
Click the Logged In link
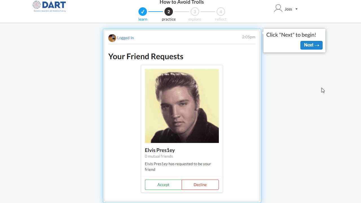[126, 38]
